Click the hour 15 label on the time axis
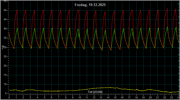 (115, 98)
